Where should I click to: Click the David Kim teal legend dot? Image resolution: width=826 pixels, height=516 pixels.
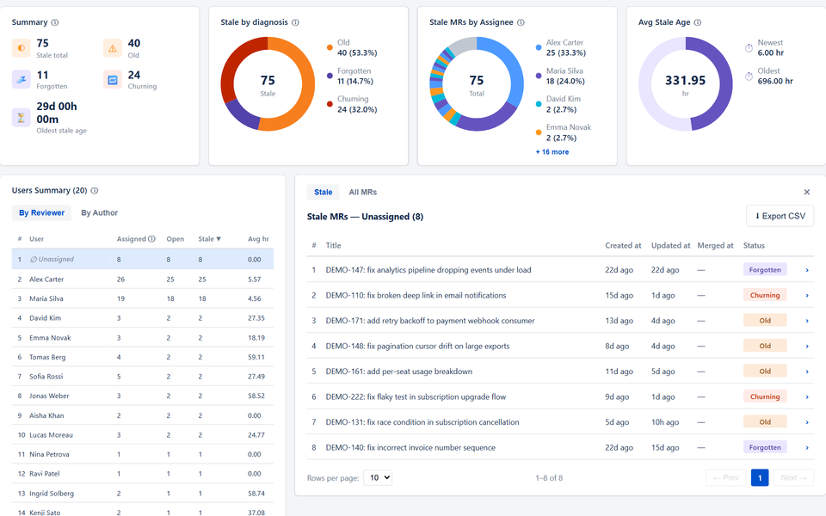pyautogui.click(x=539, y=104)
